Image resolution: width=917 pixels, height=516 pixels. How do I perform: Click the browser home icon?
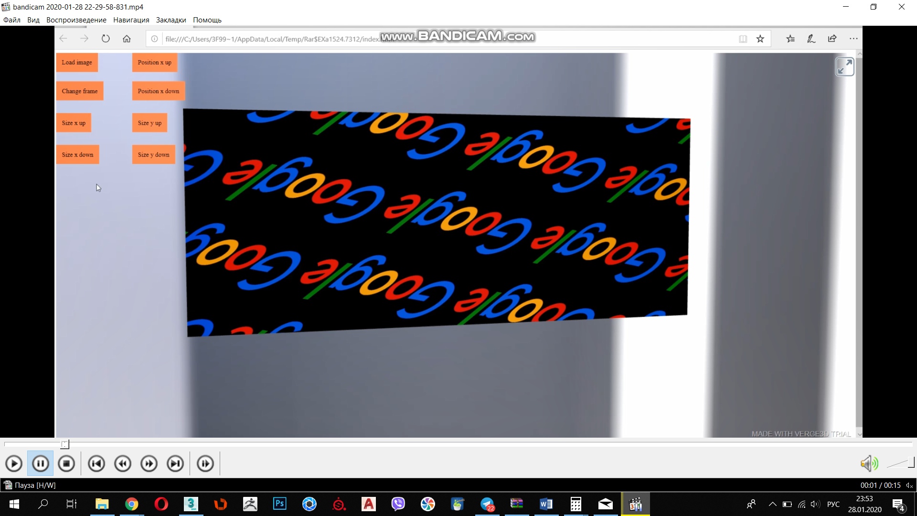(127, 39)
